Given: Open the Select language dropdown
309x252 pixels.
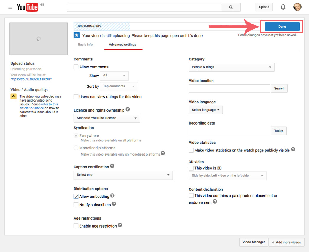Looking at the screenshot, I should (206, 110).
